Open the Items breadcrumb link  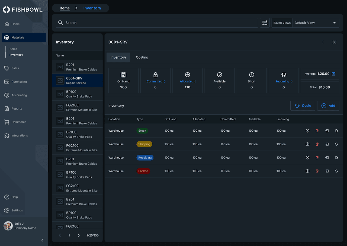65,8
